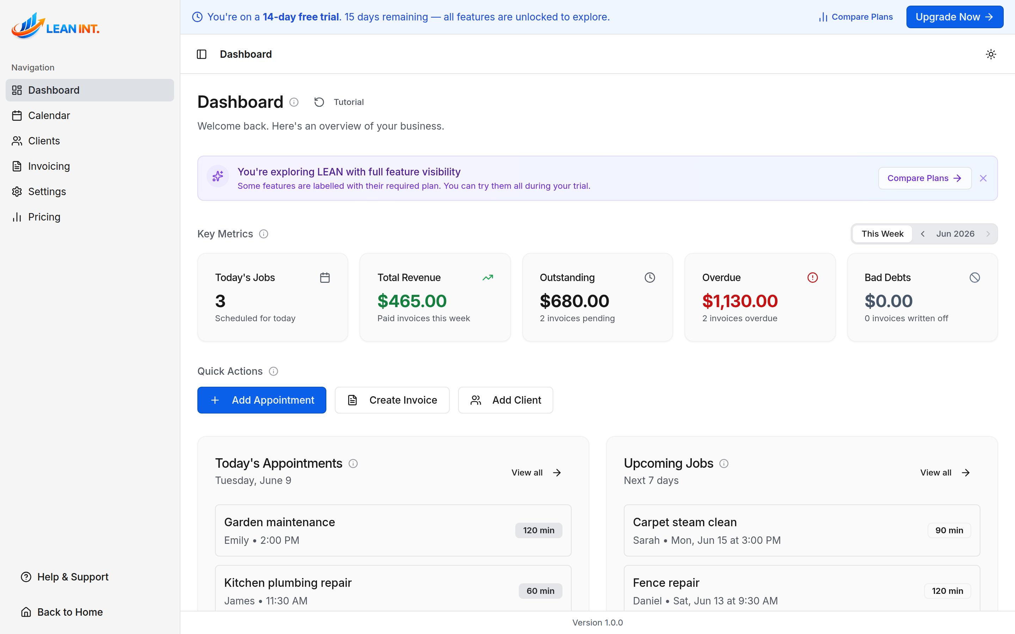View all Upcoming Jobs

945,473
